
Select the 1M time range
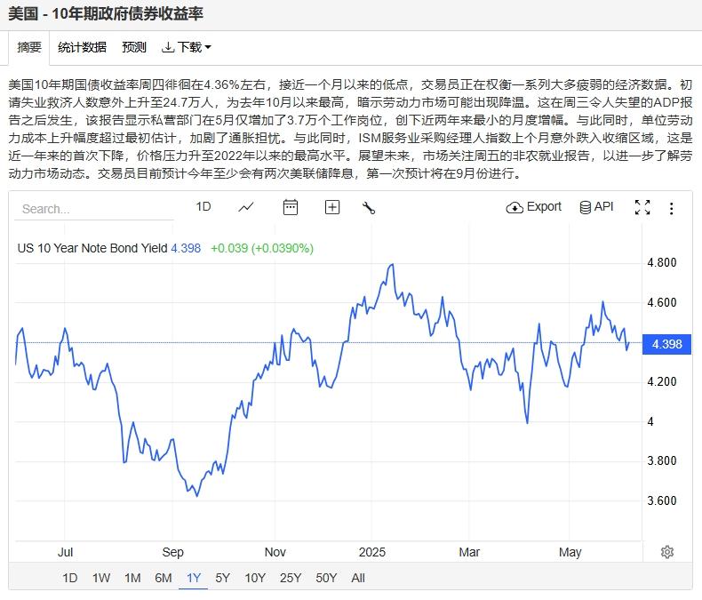point(132,578)
